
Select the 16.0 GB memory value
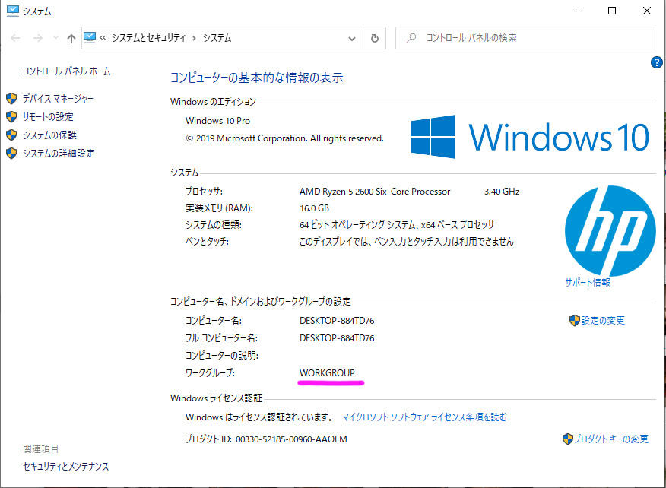(x=314, y=208)
